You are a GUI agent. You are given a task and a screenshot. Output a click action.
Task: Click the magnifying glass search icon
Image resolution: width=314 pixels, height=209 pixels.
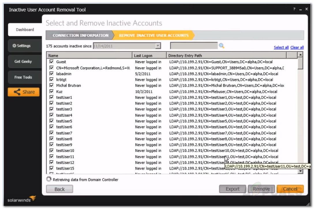[221, 46]
